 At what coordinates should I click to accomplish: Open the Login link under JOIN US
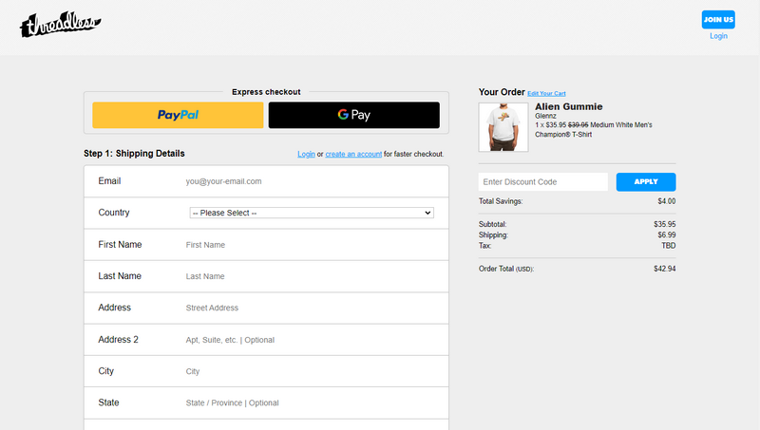tap(718, 36)
